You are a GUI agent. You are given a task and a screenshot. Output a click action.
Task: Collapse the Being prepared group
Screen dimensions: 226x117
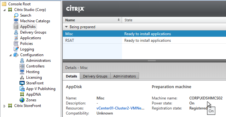pyautogui.click(x=66, y=27)
